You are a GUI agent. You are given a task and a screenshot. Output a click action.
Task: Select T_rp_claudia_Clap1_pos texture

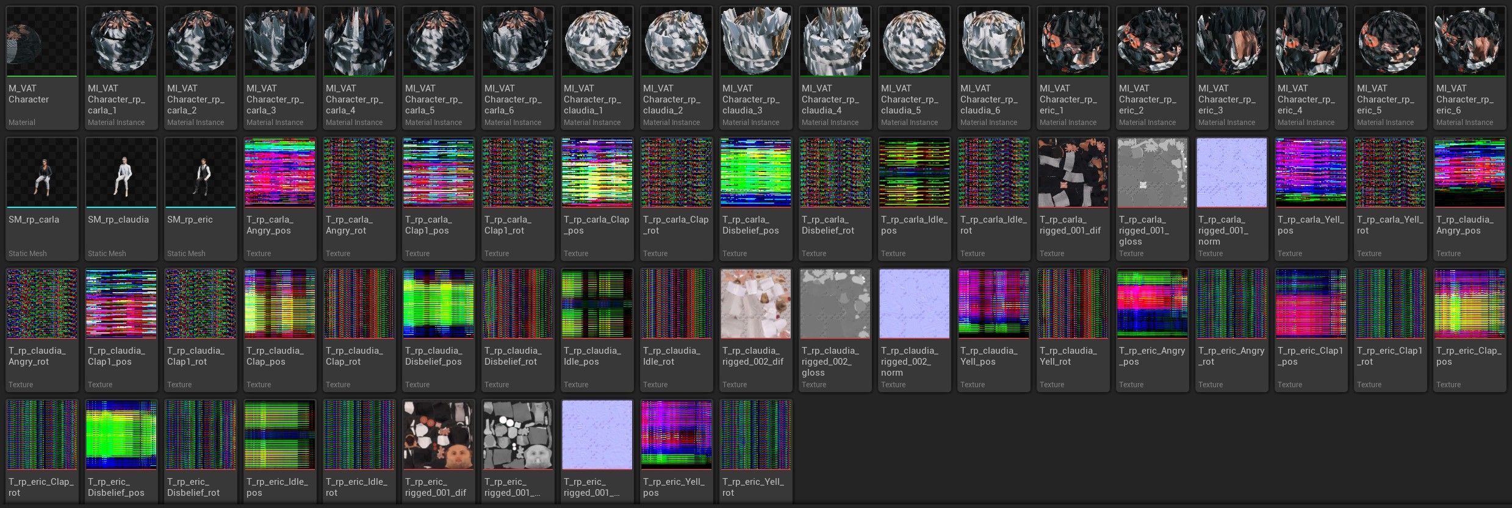(x=121, y=330)
